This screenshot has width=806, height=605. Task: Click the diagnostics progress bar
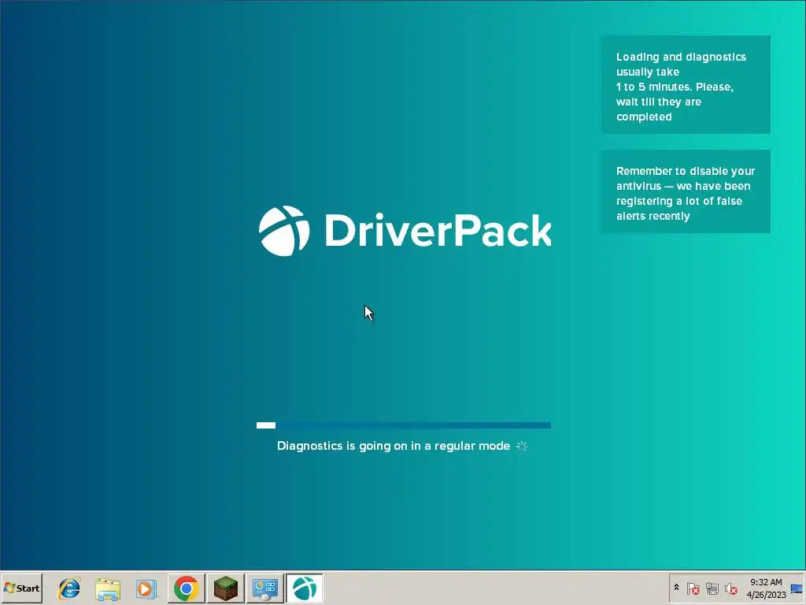(x=404, y=425)
